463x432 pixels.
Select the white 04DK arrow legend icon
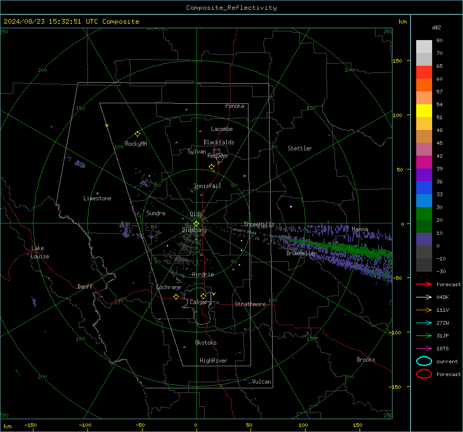tap(424, 297)
